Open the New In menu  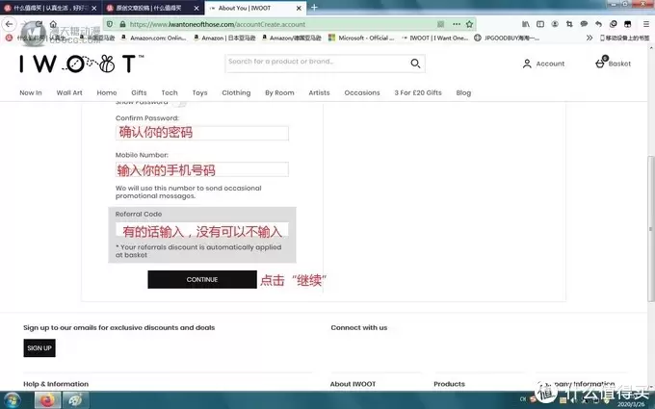point(31,93)
